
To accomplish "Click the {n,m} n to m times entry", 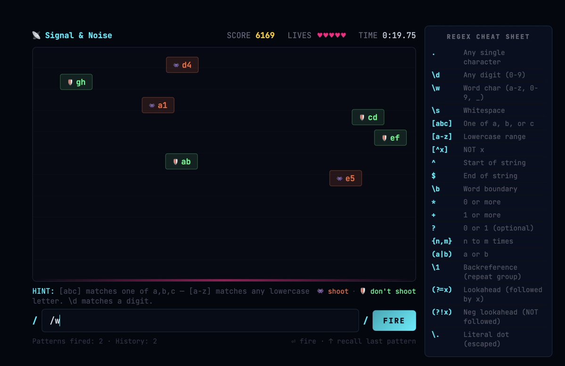I will click(x=488, y=241).
